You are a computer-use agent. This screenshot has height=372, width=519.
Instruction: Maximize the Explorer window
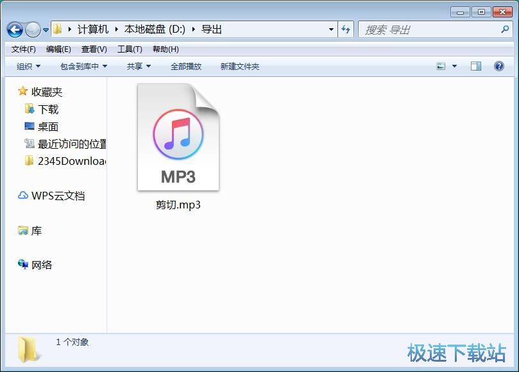pos(481,12)
